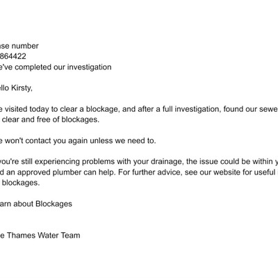278x278 pixels.
Task: Click the 'case number' label text
Action: pos(19,46)
